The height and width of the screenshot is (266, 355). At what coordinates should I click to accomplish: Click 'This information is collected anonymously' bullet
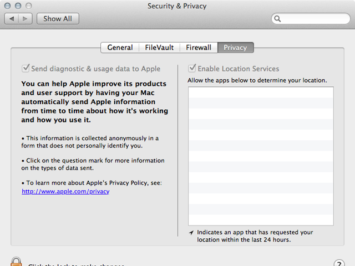click(90, 142)
